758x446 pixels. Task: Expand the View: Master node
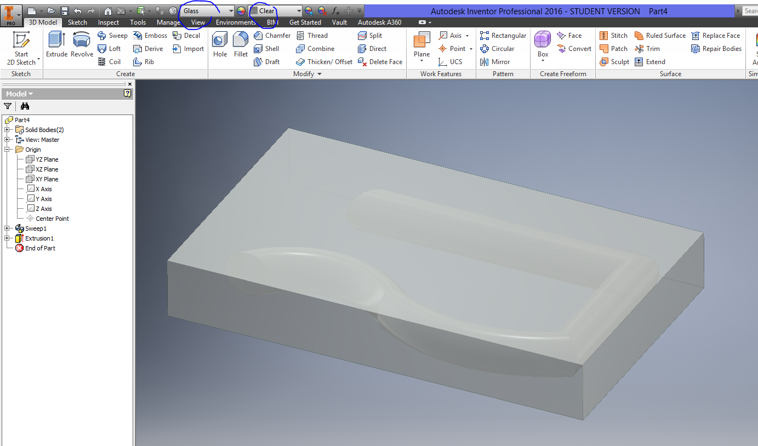[x=7, y=140]
